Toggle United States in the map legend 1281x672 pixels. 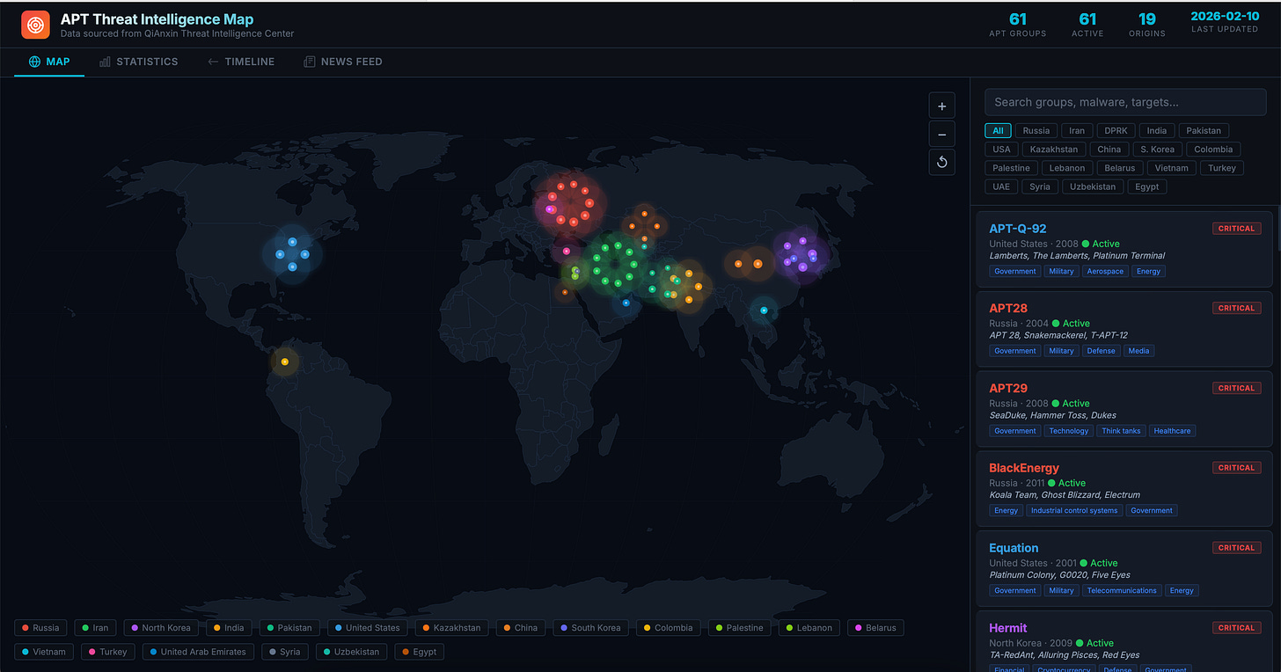367,628
